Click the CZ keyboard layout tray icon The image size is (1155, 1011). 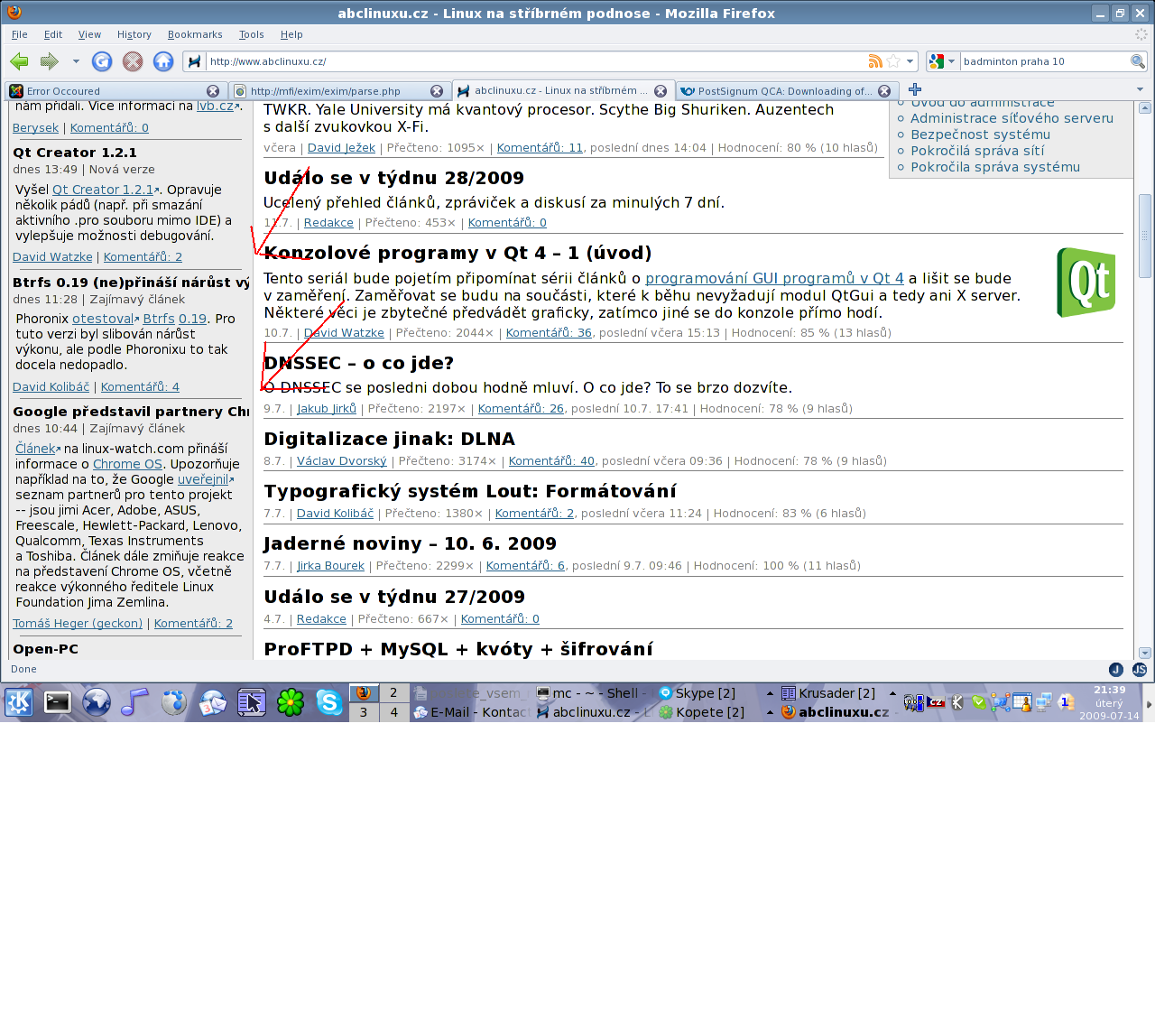936,702
